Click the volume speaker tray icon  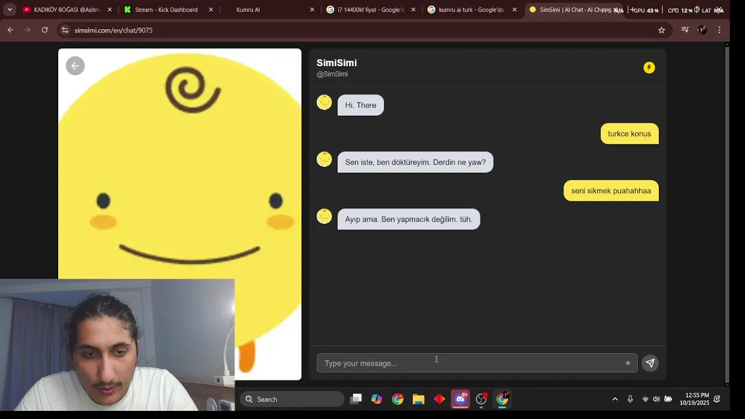coord(656,399)
